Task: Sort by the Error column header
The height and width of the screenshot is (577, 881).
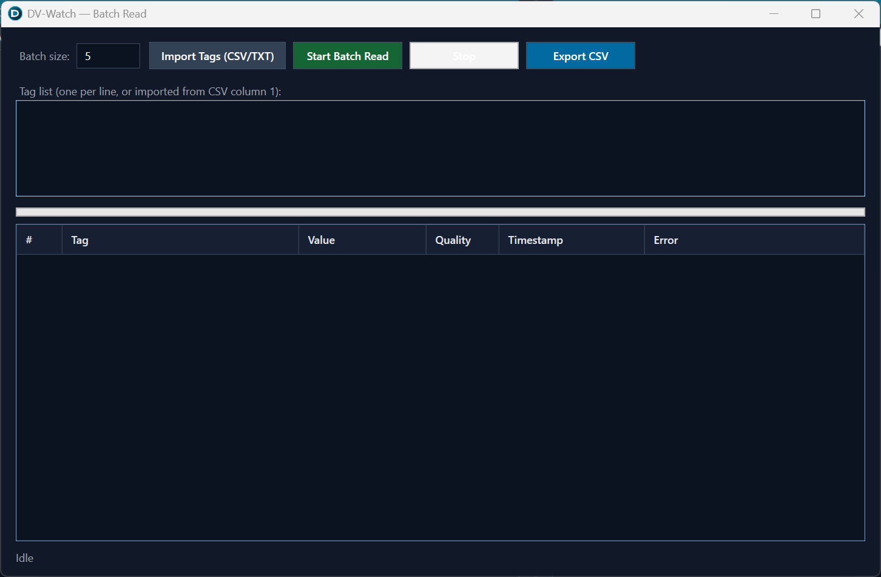Action: click(754, 240)
